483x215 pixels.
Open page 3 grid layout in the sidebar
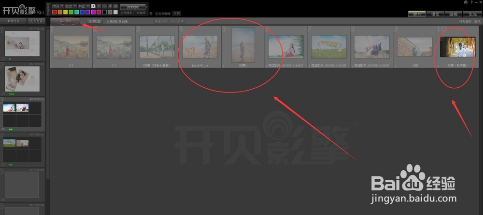point(22,114)
